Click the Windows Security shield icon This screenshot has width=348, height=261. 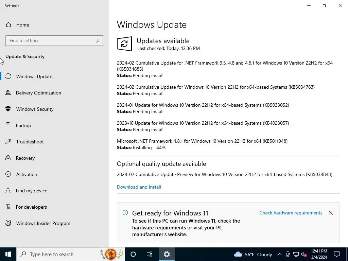pyautogui.click(x=8, y=109)
